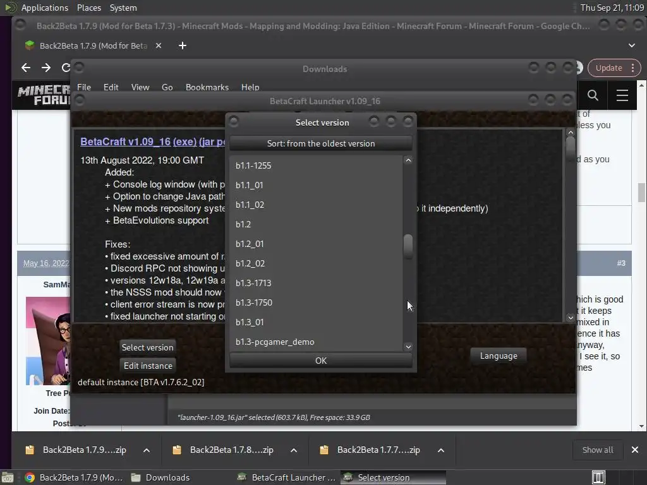This screenshot has width=647, height=485.
Task: Click changelog scrollbar down arrow in launcher
Action: click(x=571, y=318)
